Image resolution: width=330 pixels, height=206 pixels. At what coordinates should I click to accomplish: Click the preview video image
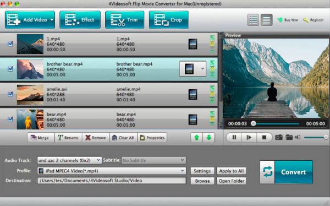[276, 78]
